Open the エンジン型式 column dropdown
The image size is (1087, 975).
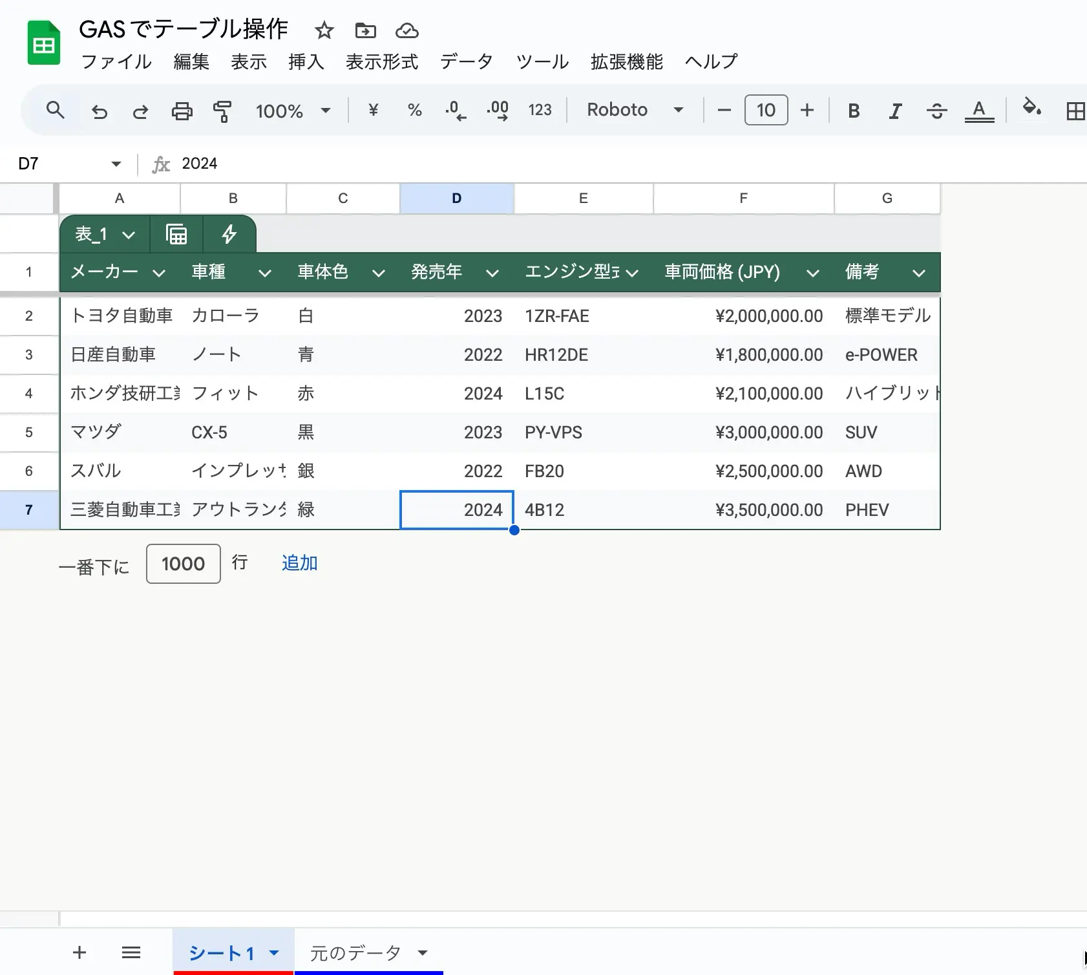pos(632,273)
